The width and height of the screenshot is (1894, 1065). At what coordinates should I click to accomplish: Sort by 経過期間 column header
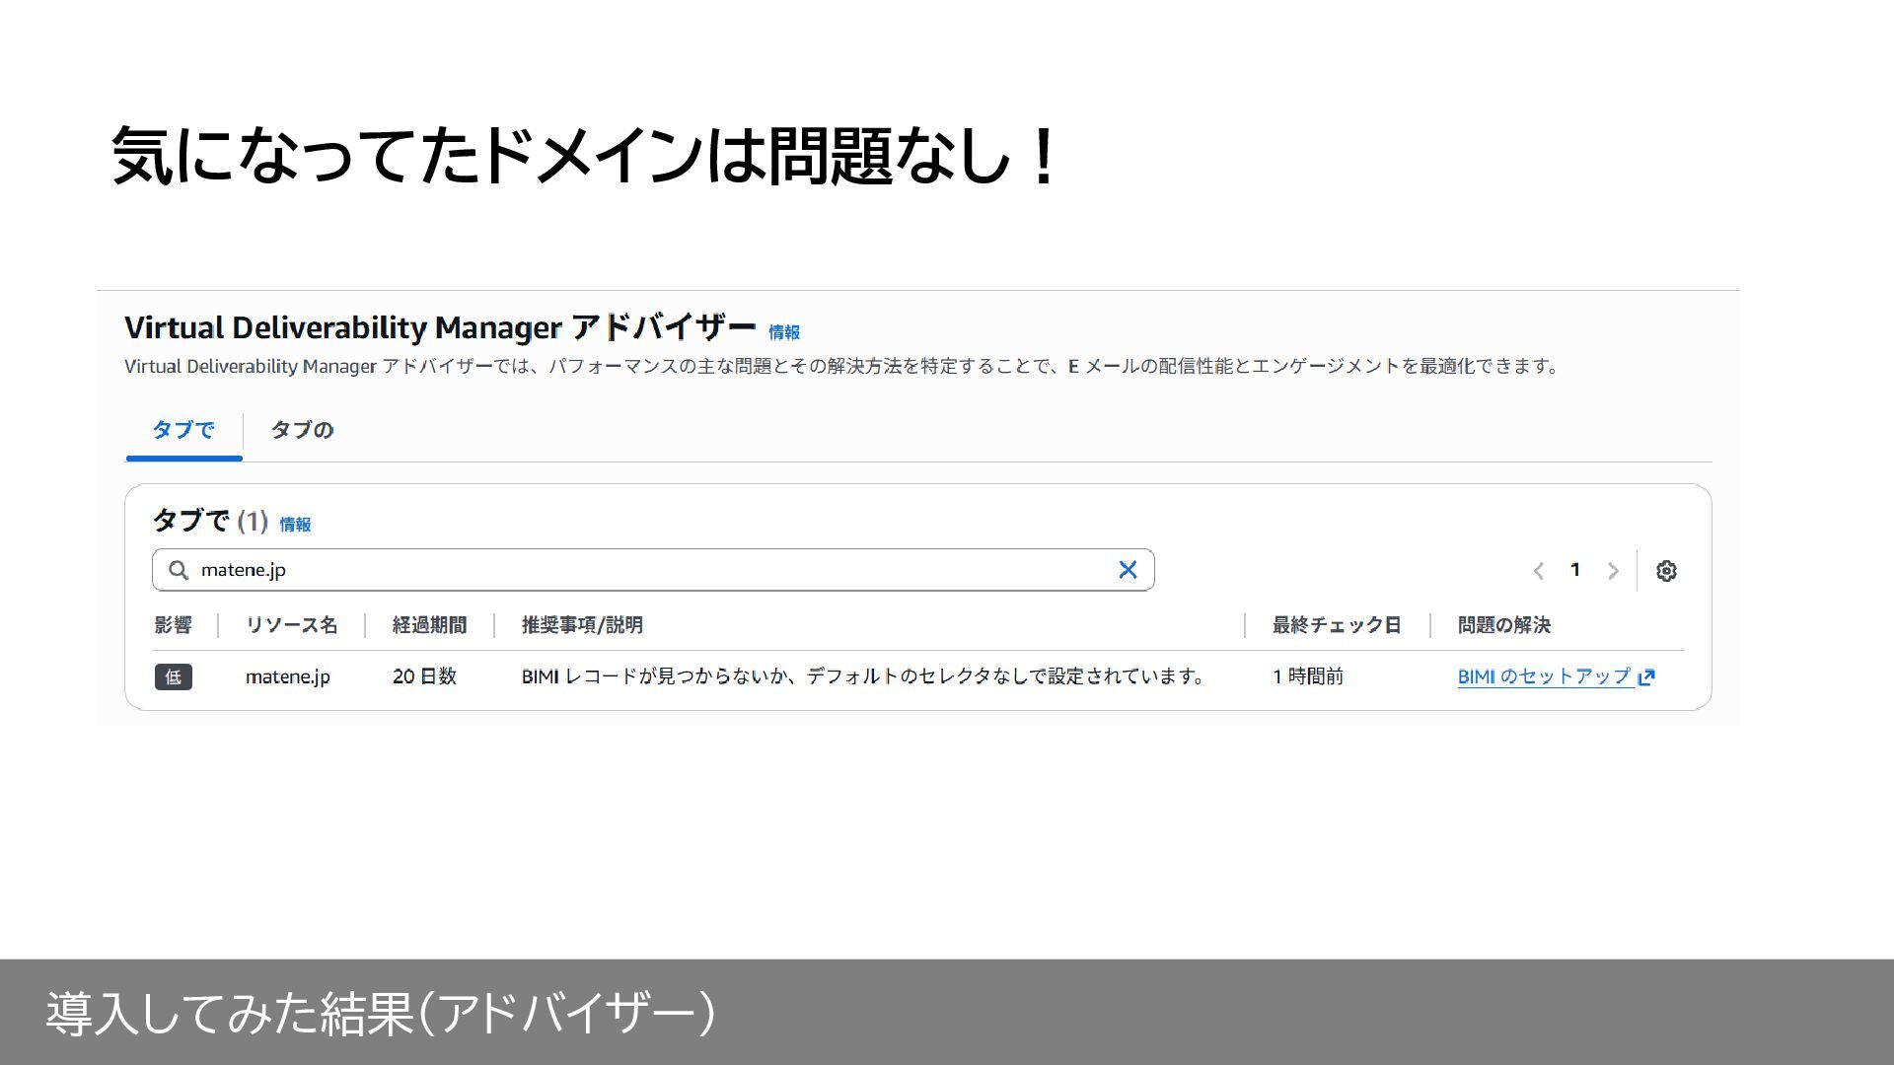click(429, 625)
